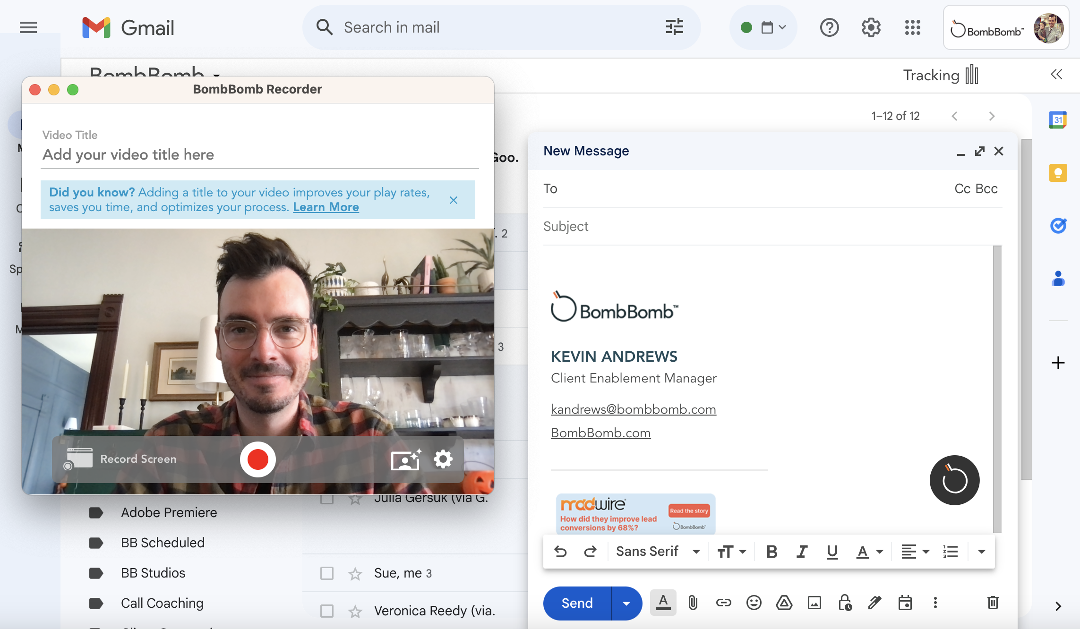Insert signature with pen icon
Screen dimensions: 1080x629
pos(874,603)
